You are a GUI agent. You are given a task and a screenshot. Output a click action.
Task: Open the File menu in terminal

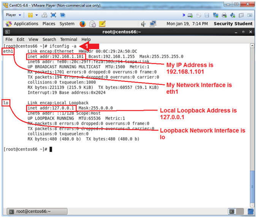[x=9, y=39]
